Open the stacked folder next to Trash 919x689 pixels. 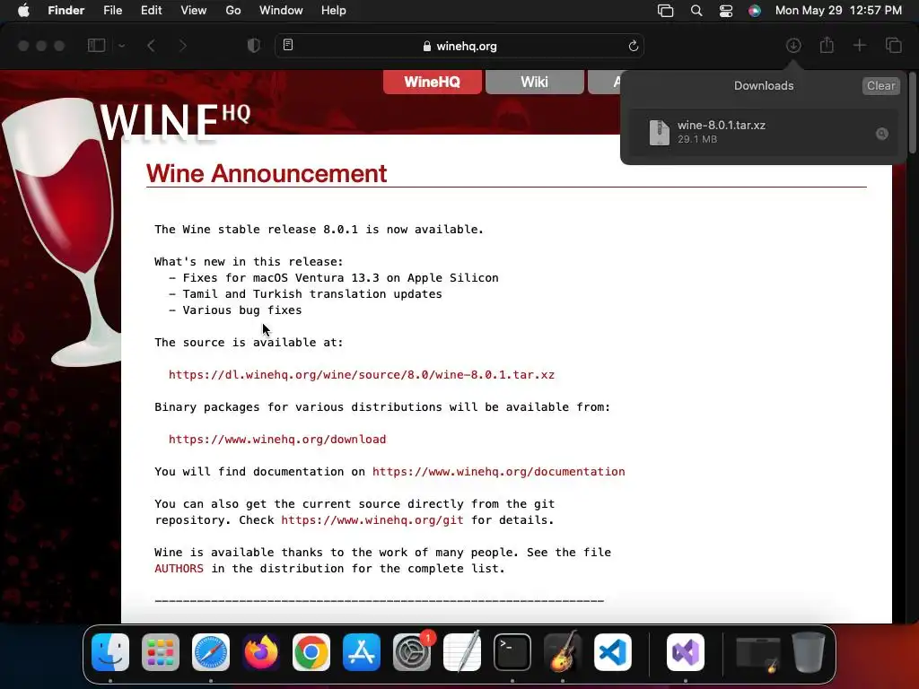(x=758, y=653)
